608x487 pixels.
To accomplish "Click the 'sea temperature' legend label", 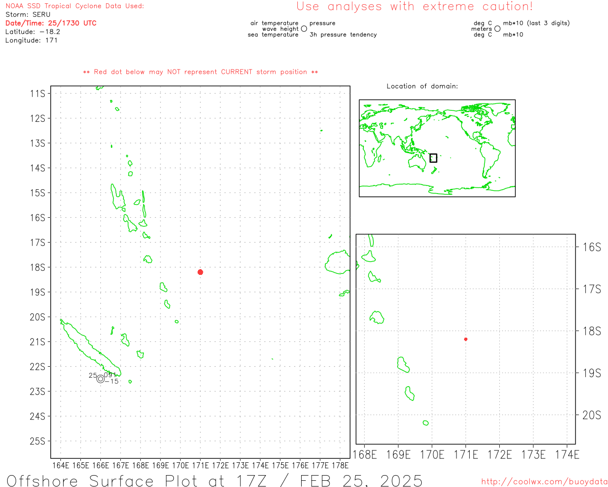I will point(273,35).
